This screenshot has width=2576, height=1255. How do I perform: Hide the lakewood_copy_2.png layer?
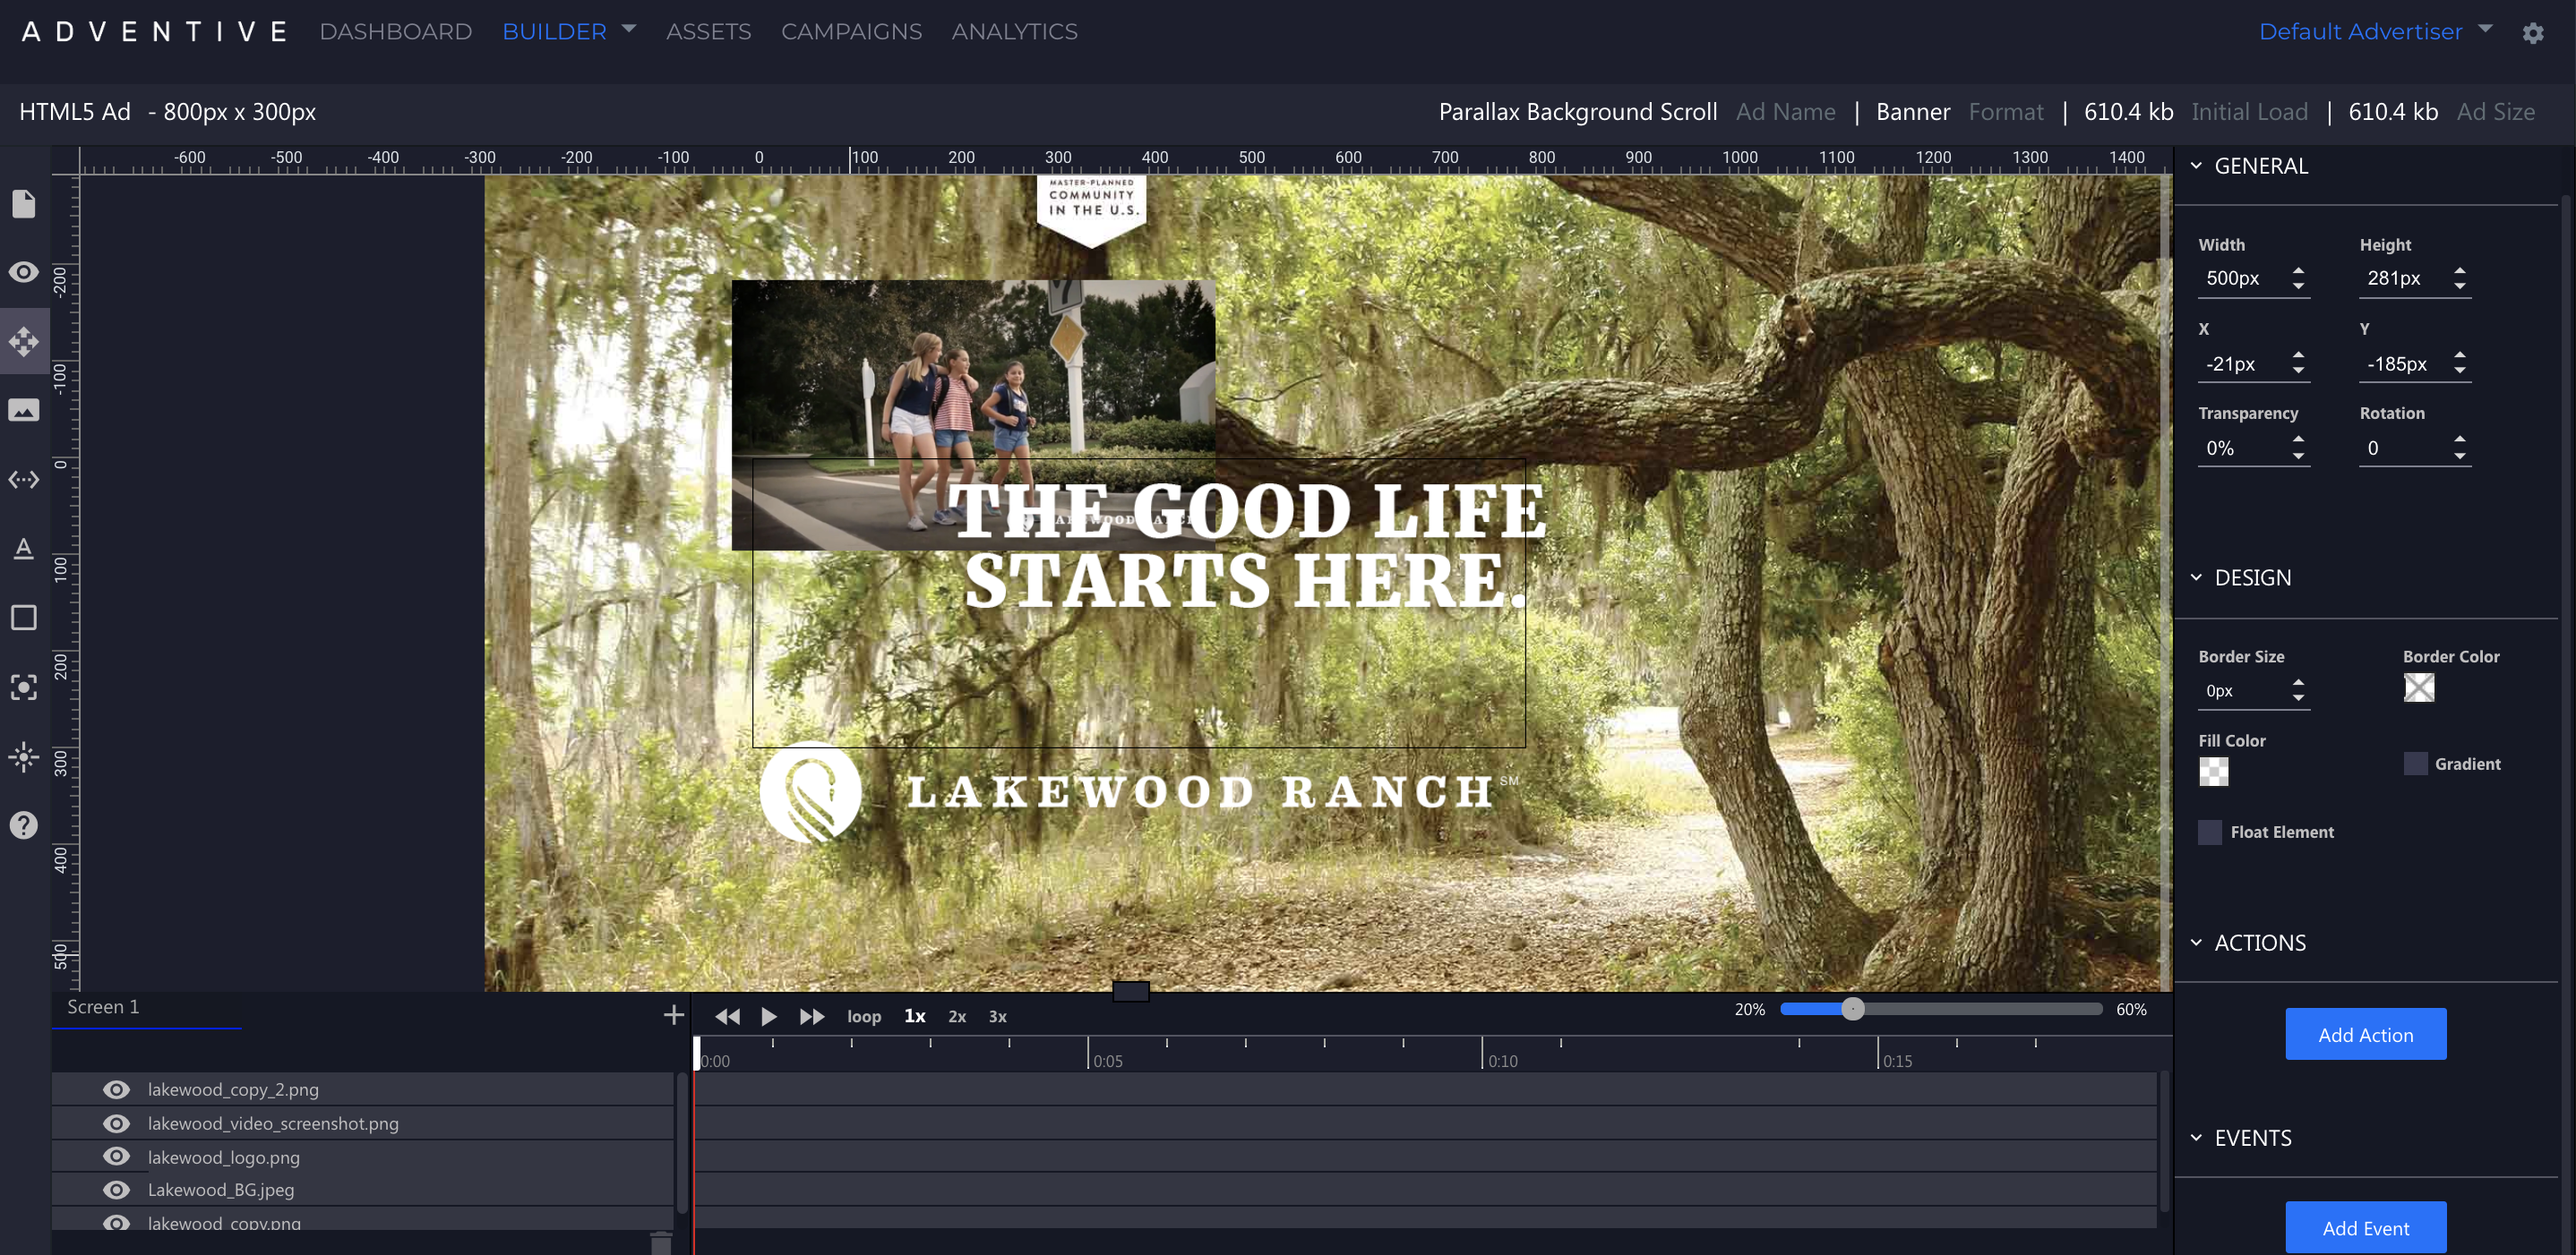point(117,1089)
